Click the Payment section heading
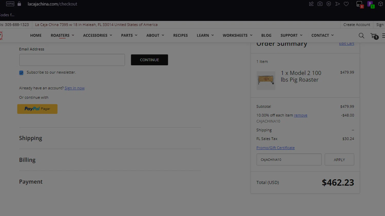 (x=31, y=182)
